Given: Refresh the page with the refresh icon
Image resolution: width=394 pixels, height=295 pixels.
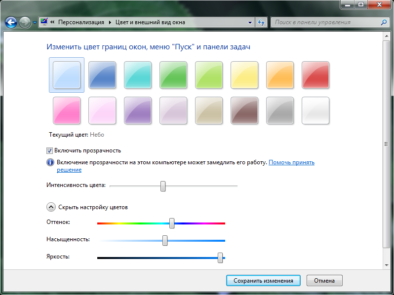Looking at the screenshot, I should [261, 22].
